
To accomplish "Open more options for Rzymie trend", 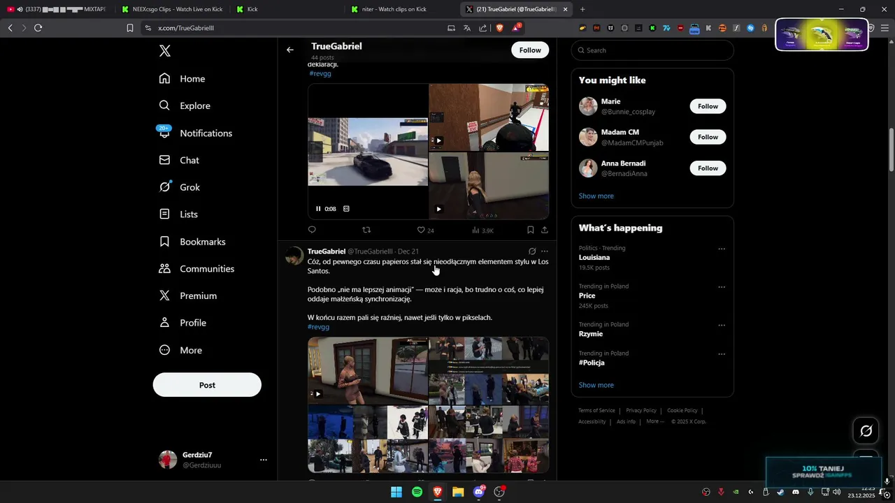I will click(x=722, y=326).
